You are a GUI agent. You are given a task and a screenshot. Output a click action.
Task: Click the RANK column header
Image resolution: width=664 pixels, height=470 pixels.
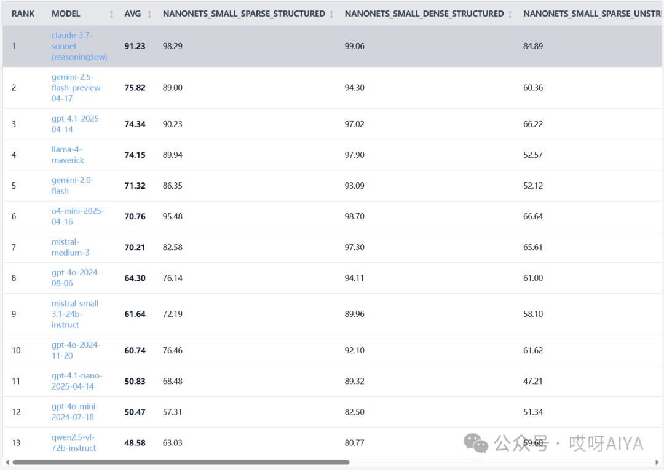pos(23,14)
